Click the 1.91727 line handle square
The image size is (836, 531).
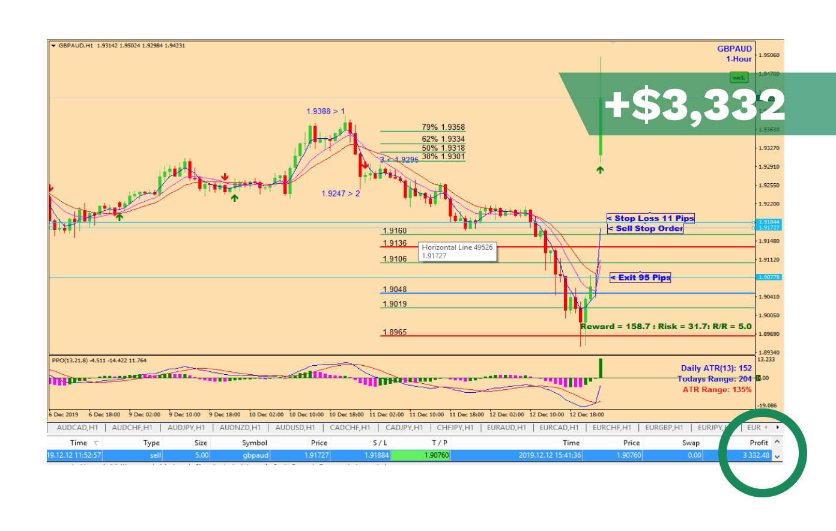point(754,228)
